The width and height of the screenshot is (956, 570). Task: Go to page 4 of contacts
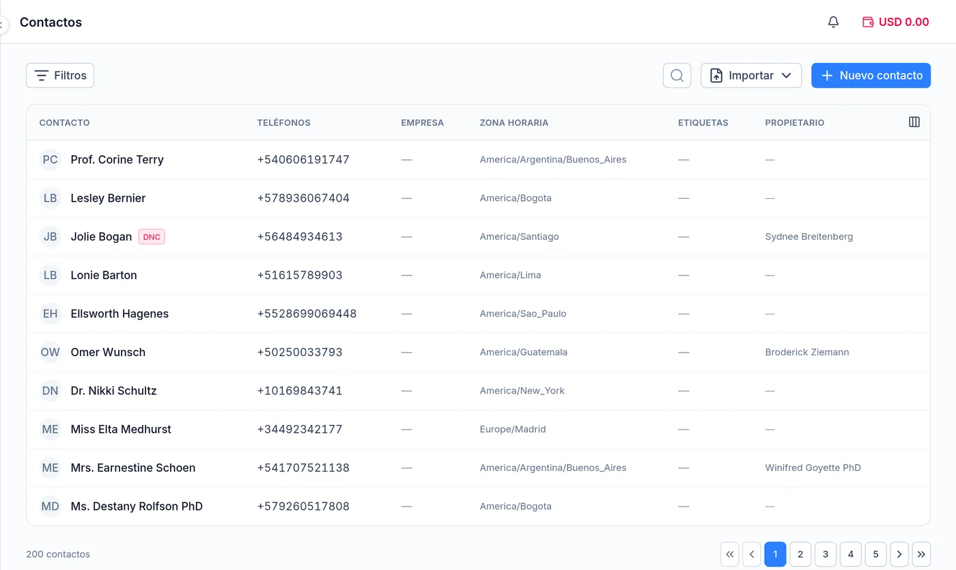(x=851, y=554)
